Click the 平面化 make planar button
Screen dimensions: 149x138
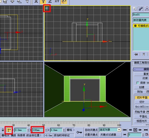(142, 116)
